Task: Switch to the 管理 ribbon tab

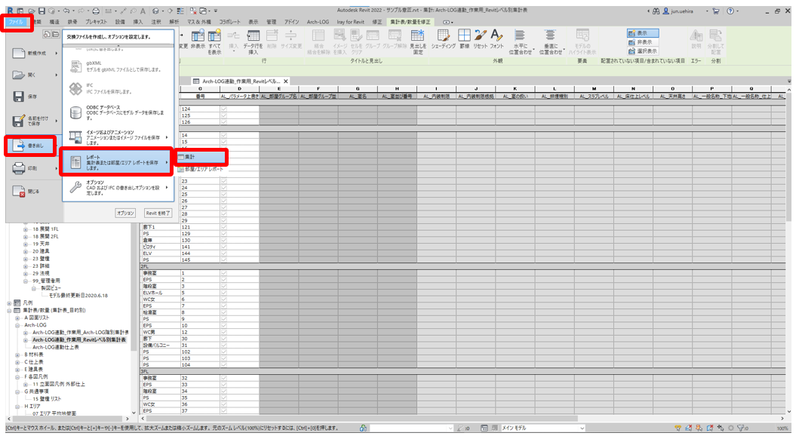Action: click(x=272, y=23)
